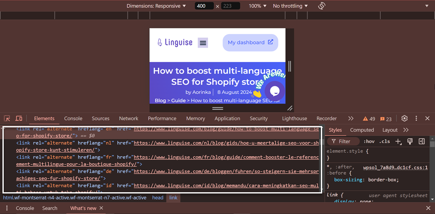The image size is (435, 214).
Task: Select the html breadcrumb in Elements path
Action: tap(75, 198)
